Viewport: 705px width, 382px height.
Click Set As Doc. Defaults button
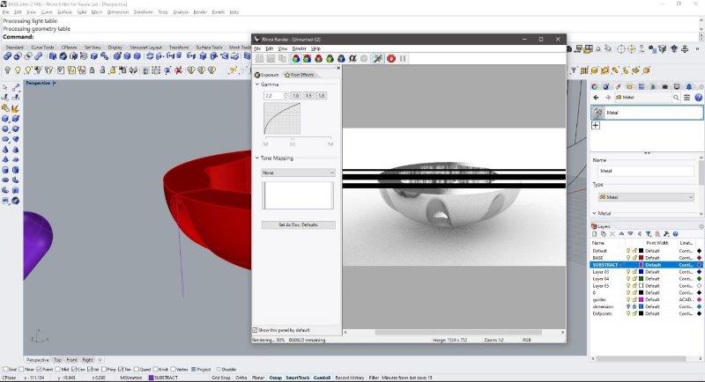pos(298,225)
